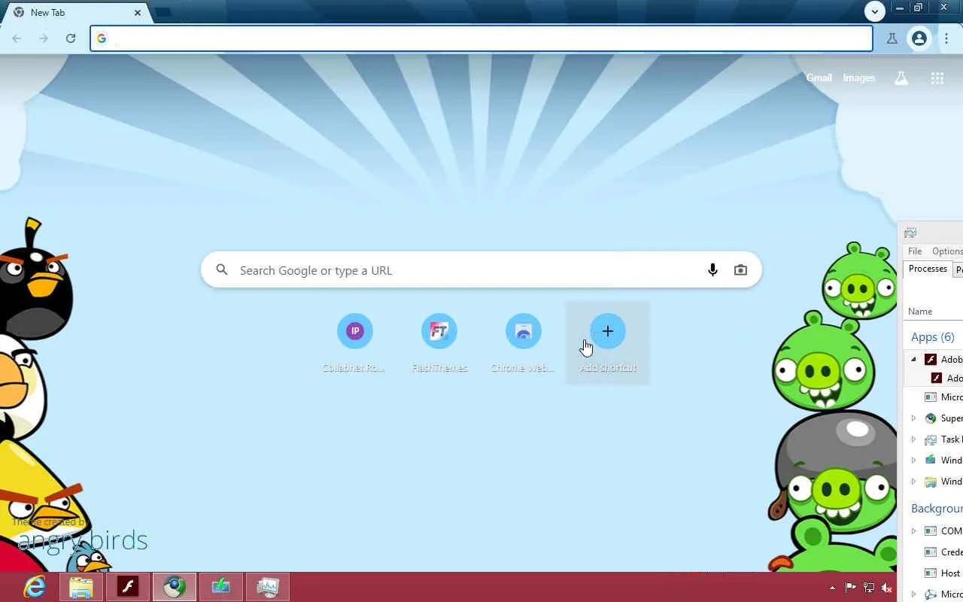This screenshot has height=602, width=963.
Task: Search by image with the camera icon
Action: point(741,270)
